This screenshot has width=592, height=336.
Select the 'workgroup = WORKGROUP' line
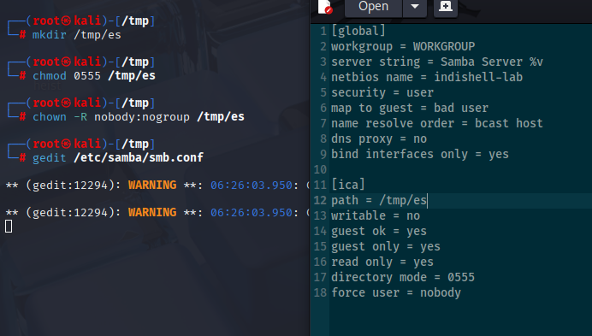coord(403,46)
